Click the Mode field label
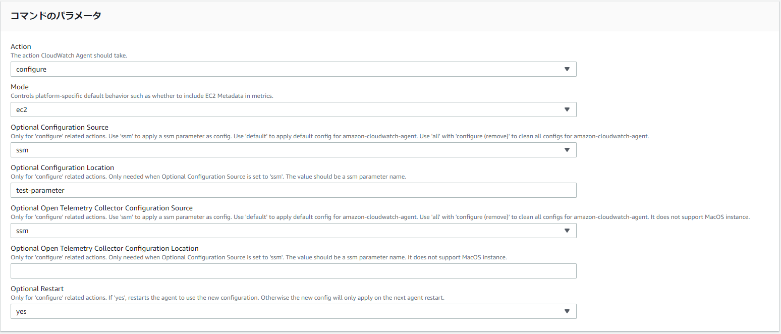 click(20, 87)
